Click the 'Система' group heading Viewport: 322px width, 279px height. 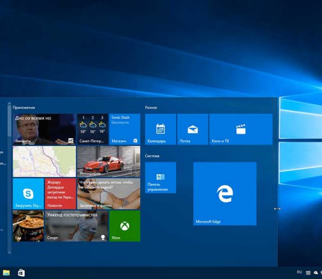click(x=152, y=156)
